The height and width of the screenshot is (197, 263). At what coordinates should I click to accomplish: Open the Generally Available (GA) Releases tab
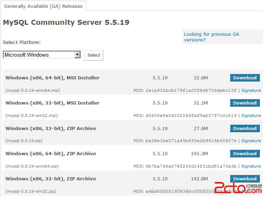(43, 6)
